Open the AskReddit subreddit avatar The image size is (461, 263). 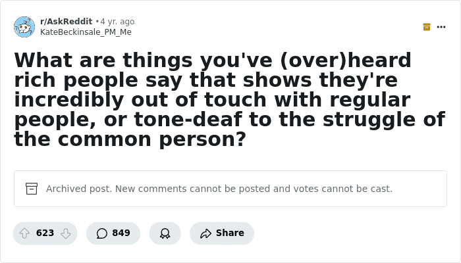[24, 27]
